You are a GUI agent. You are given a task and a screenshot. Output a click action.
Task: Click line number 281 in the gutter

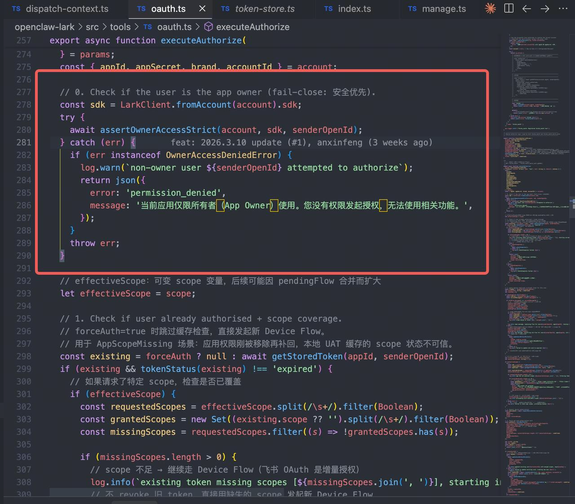[x=24, y=142]
